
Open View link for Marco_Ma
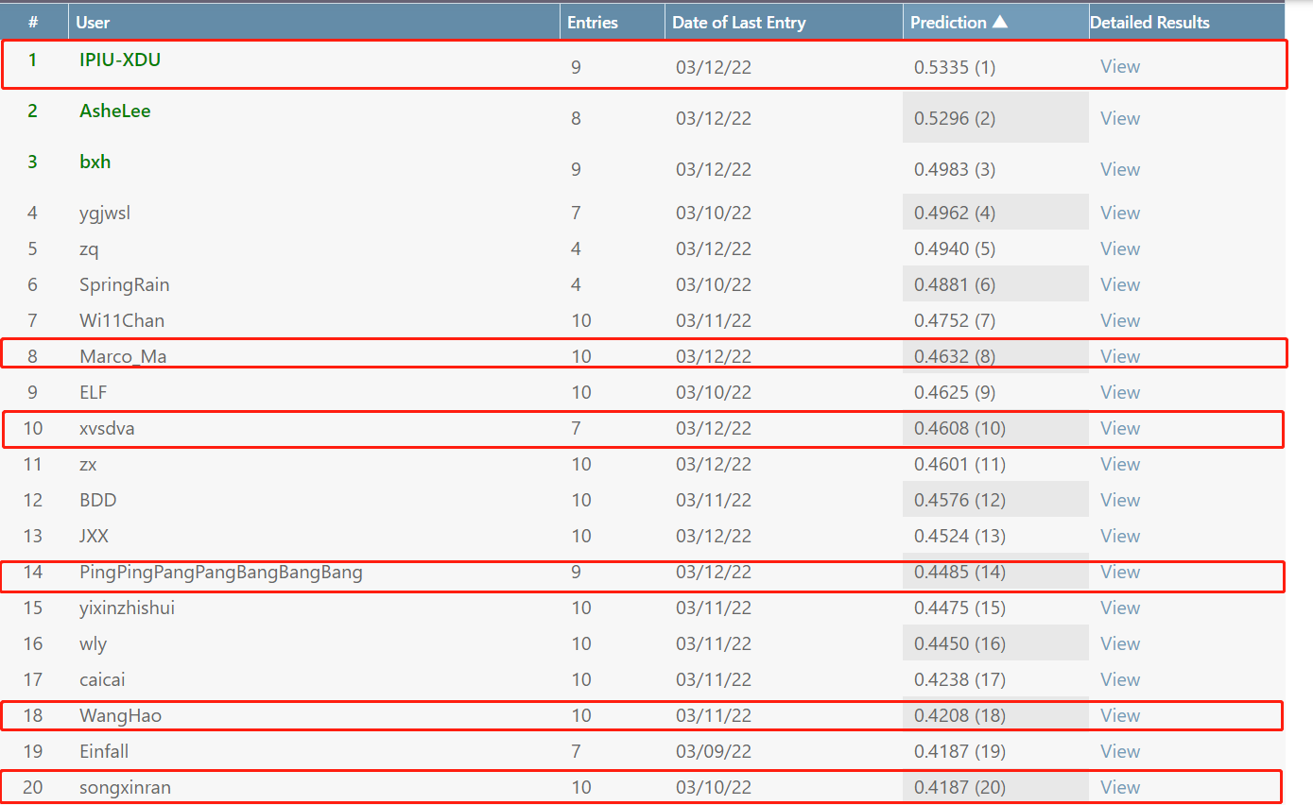pyautogui.click(x=1119, y=356)
